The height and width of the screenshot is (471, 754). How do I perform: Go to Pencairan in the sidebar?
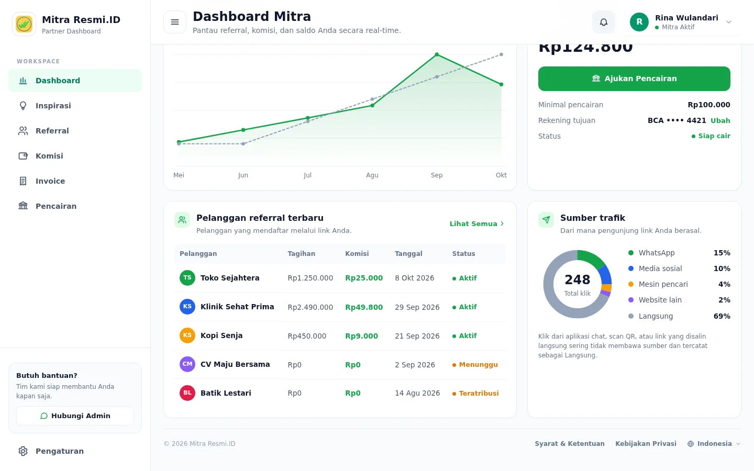(75, 206)
